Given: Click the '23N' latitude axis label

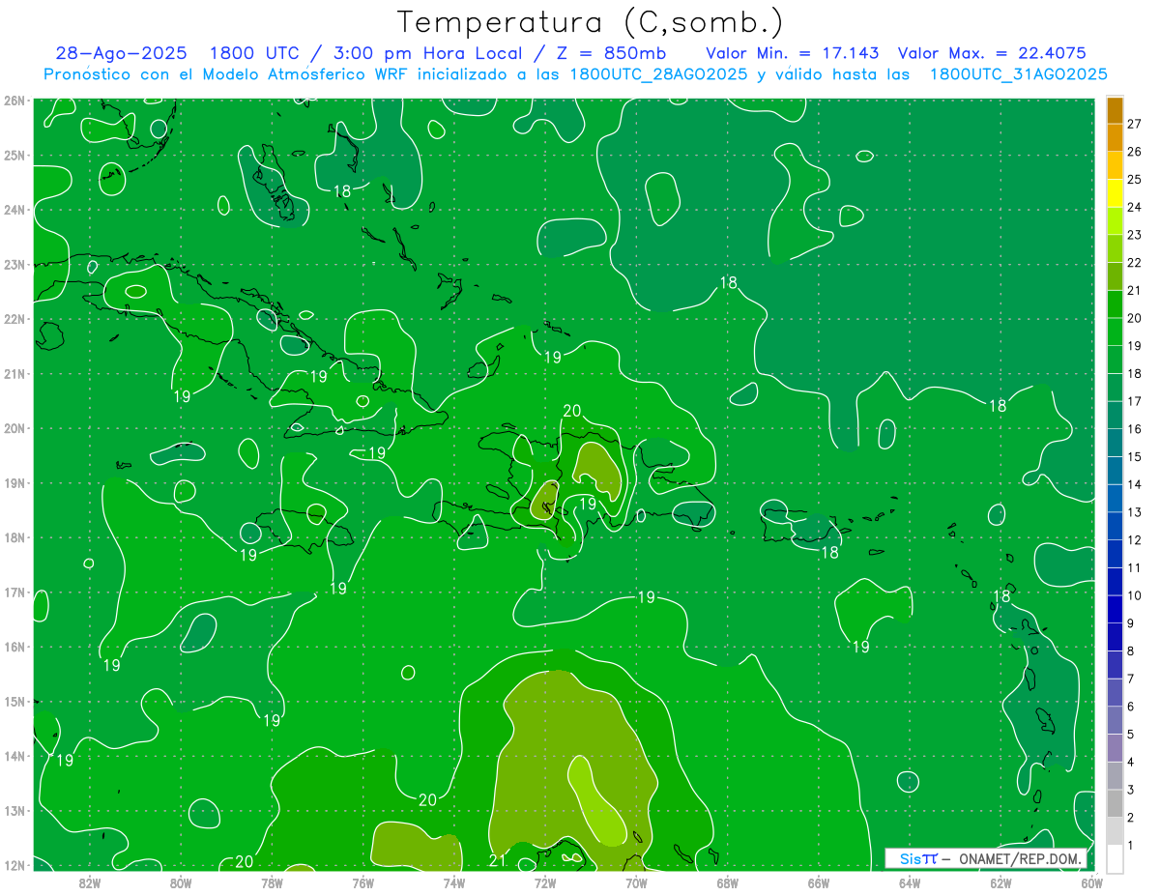Looking at the screenshot, I should pyautogui.click(x=14, y=265).
